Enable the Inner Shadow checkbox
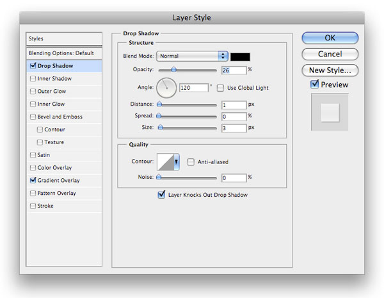This screenshot has width=384, height=298. pos(33,78)
